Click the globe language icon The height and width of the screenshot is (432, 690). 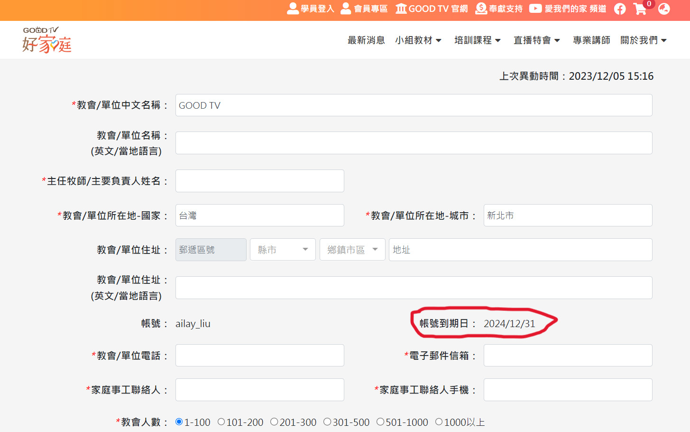664,9
